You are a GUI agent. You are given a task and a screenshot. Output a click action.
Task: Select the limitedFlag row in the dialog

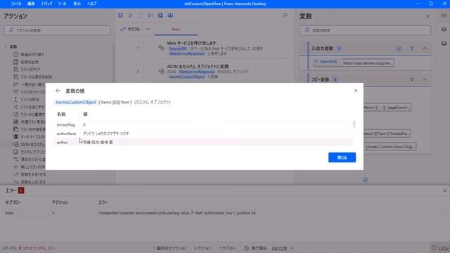click(202, 125)
